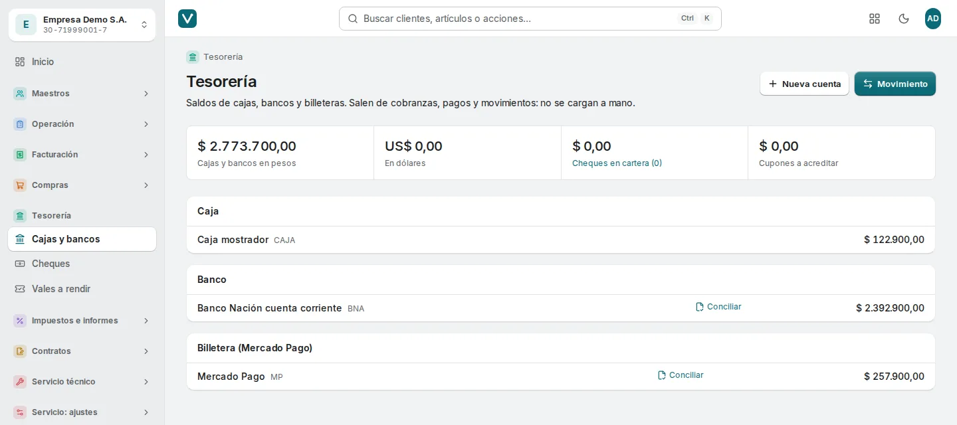
Task: Click the Cheques icon in sidebar
Action: point(20,264)
